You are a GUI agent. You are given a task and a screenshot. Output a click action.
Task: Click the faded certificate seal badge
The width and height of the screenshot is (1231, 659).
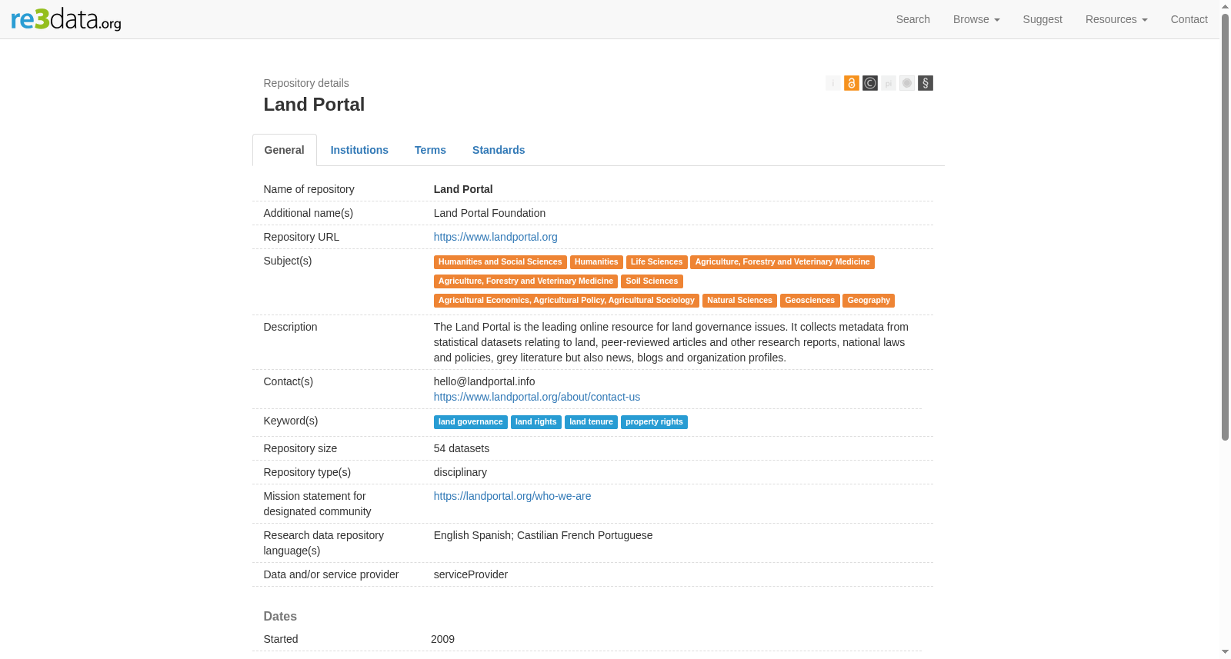[906, 83]
